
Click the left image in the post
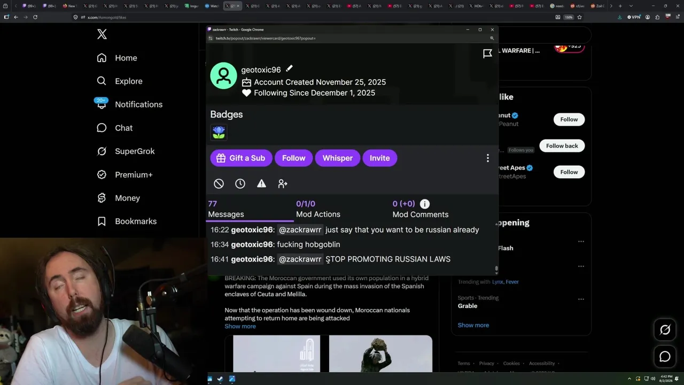click(x=276, y=353)
